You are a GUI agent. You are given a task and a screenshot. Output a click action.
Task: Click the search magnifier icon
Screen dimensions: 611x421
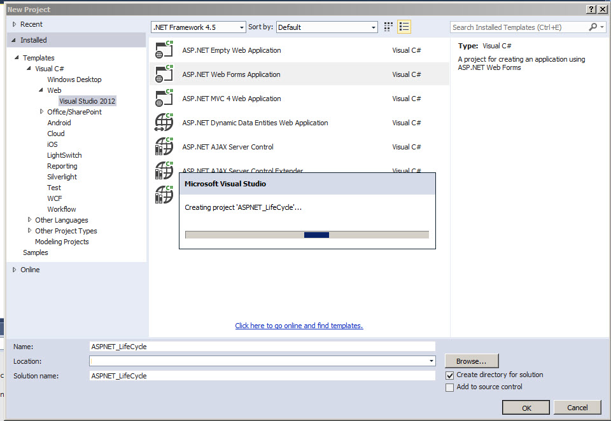pyautogui.click(x=593, y=27)
